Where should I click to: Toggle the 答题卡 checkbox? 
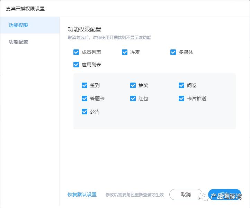[x=84, y=98]
